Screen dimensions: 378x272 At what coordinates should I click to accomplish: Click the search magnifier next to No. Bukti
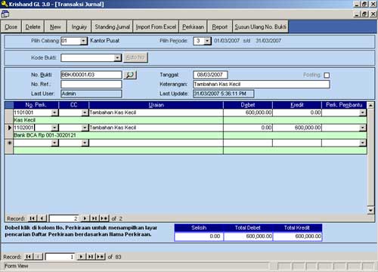pyautogui.click(x=130, y=75)
